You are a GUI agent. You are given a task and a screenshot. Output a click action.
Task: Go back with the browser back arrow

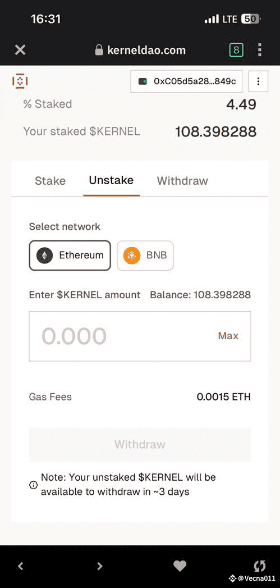(21, 566)
